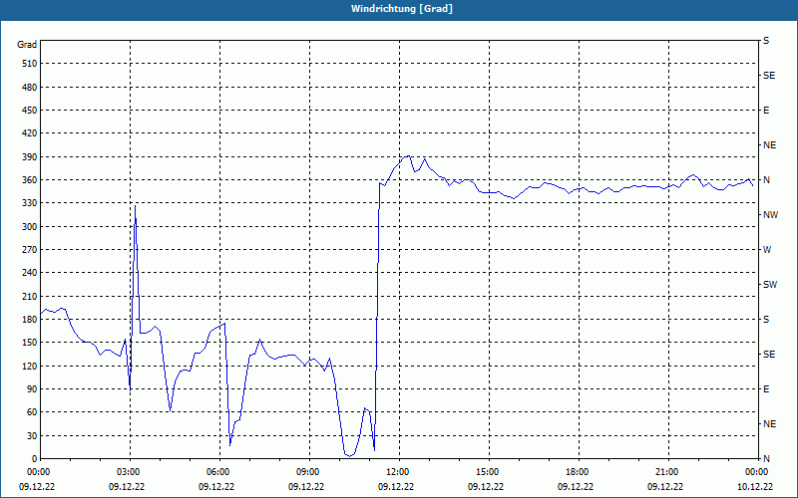The width and height of the screenshot is (798, 498).
Task: Select the "21:00" time label on x-axis
Action: 667,472
